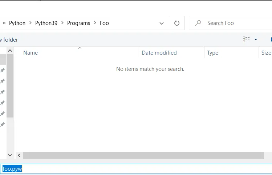Click horizontal scrollbar left arrow
The width and height of the screenshot is (272, 175).
coord(19,155)
